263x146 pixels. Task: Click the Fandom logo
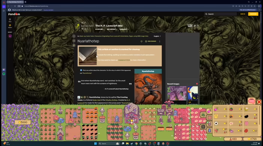pyautogui.click(x=14, y=14)
